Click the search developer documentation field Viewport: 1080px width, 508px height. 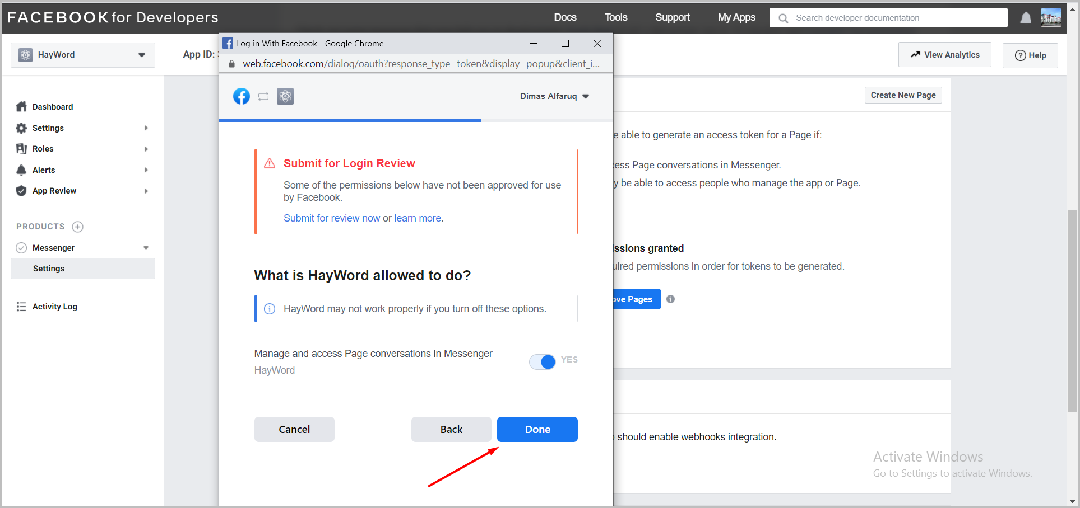(888, 18)
